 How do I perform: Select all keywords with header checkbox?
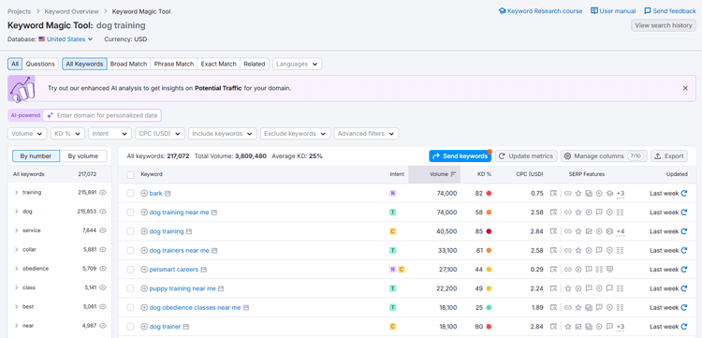tap(130, 174)
